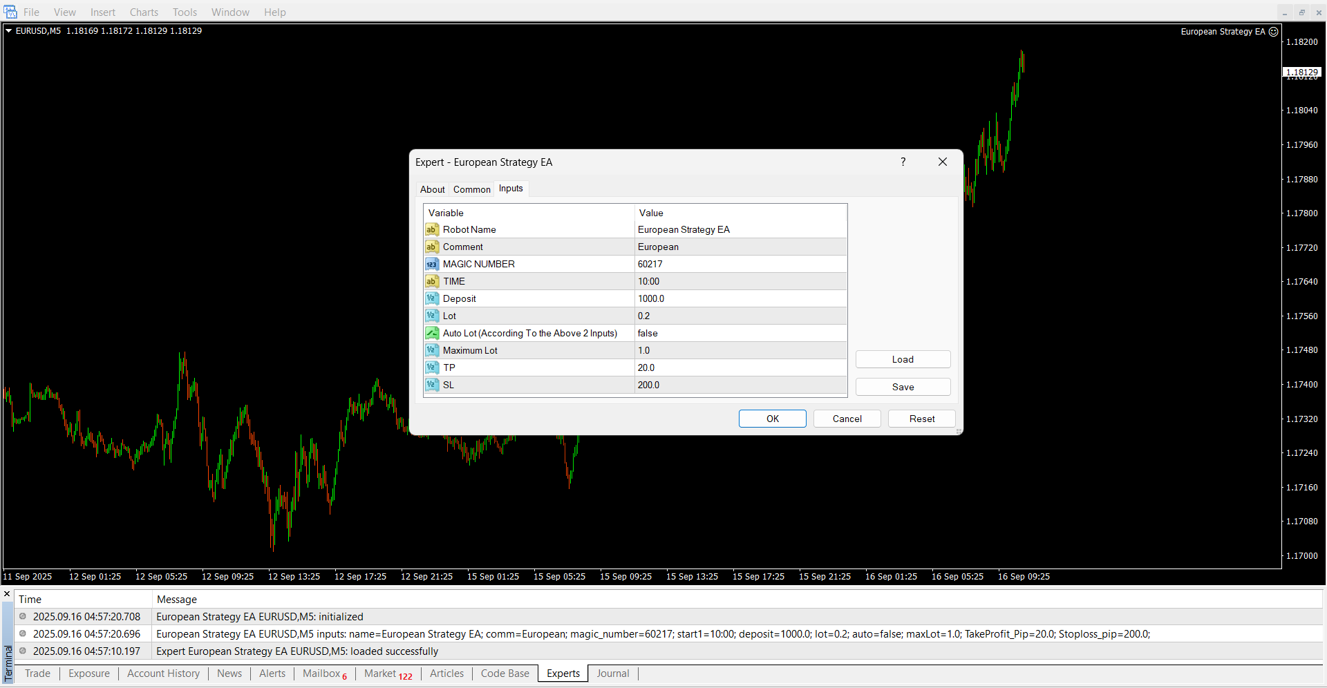Select the TP value 20.0 cell
The height and width of the screenshot is (688, 1327).
pyautogui.click(x=740, y=367)
